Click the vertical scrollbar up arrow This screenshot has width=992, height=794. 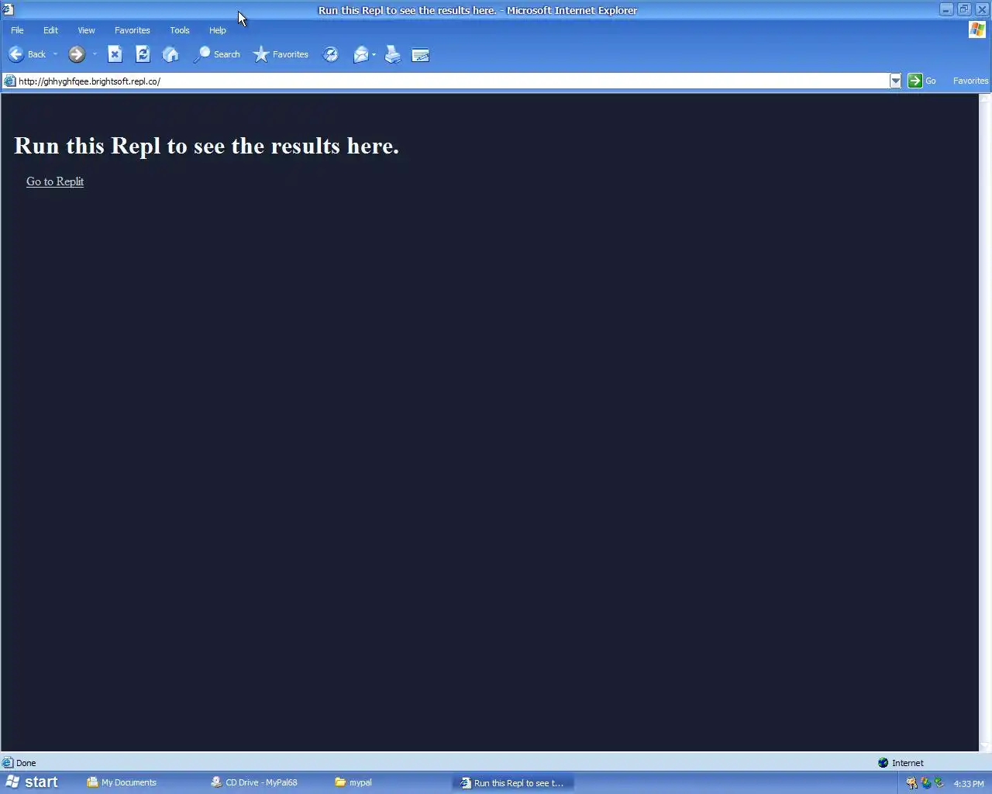point(985,98)
